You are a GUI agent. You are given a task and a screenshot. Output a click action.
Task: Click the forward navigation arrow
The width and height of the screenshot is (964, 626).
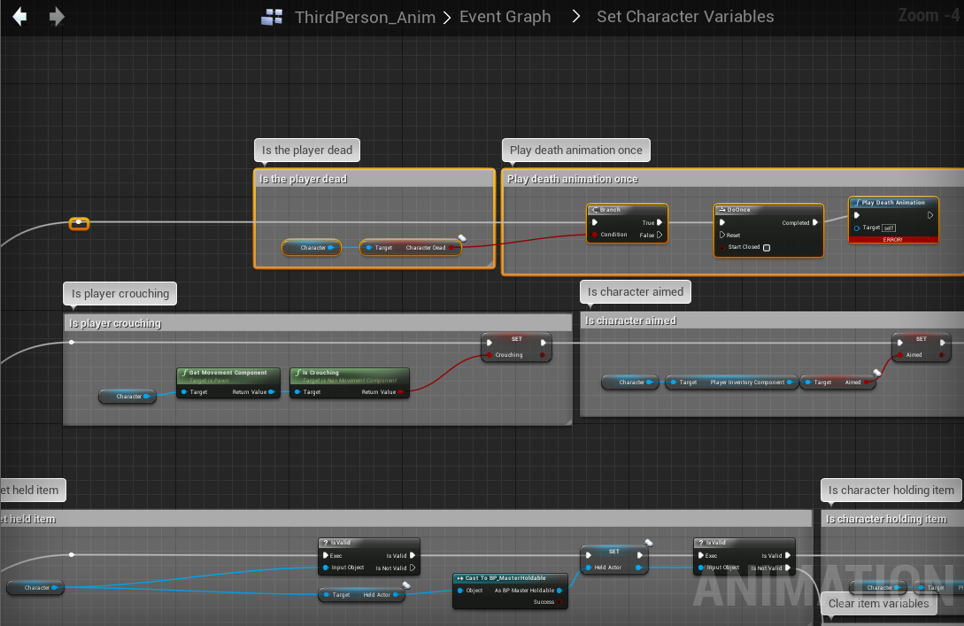click(57, 17)
